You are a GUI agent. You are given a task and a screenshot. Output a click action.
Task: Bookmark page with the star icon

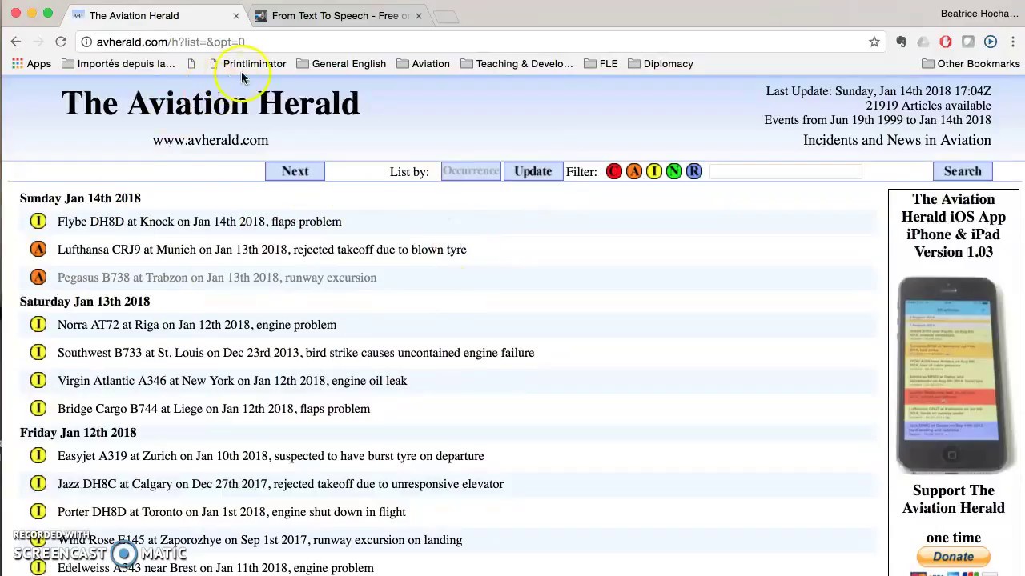874,42
